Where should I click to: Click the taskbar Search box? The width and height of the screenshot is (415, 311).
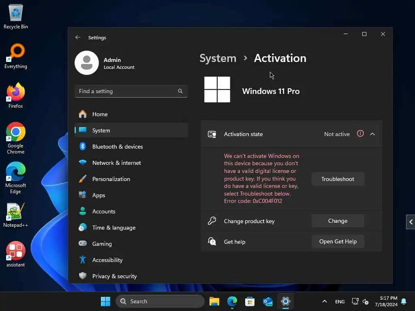[160, 301]
